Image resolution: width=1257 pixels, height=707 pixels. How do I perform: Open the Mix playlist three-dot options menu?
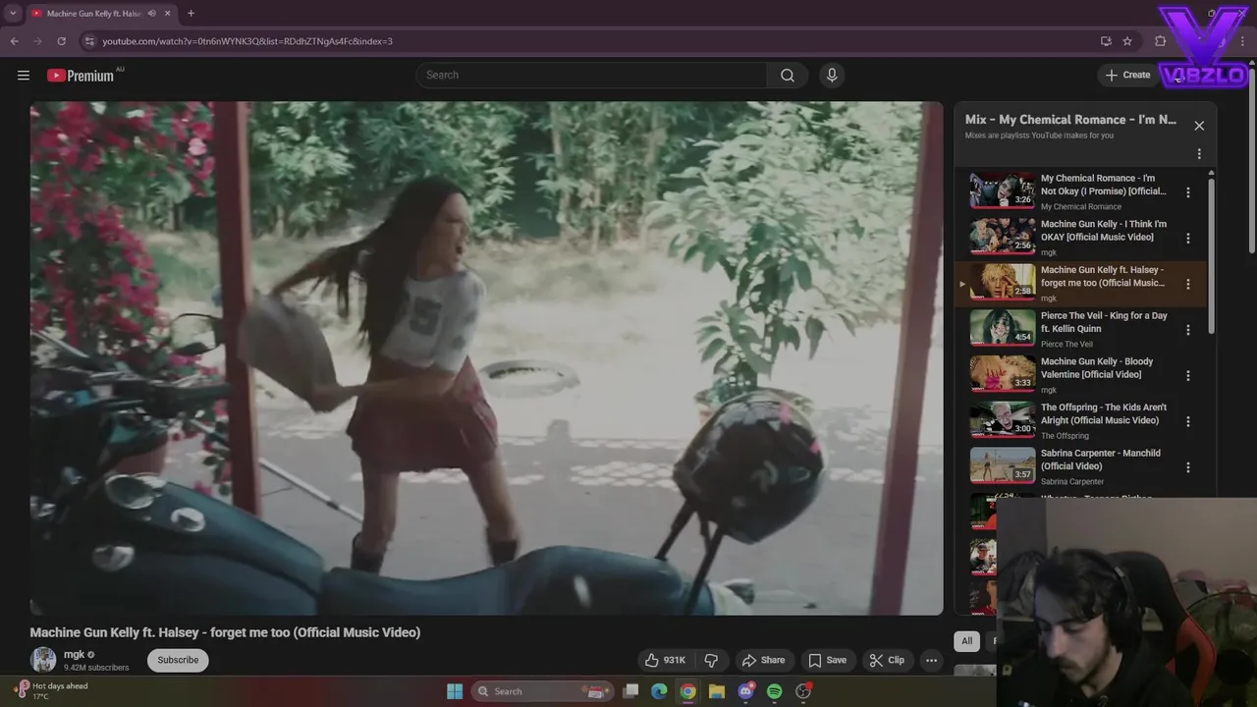[1199, 153]
